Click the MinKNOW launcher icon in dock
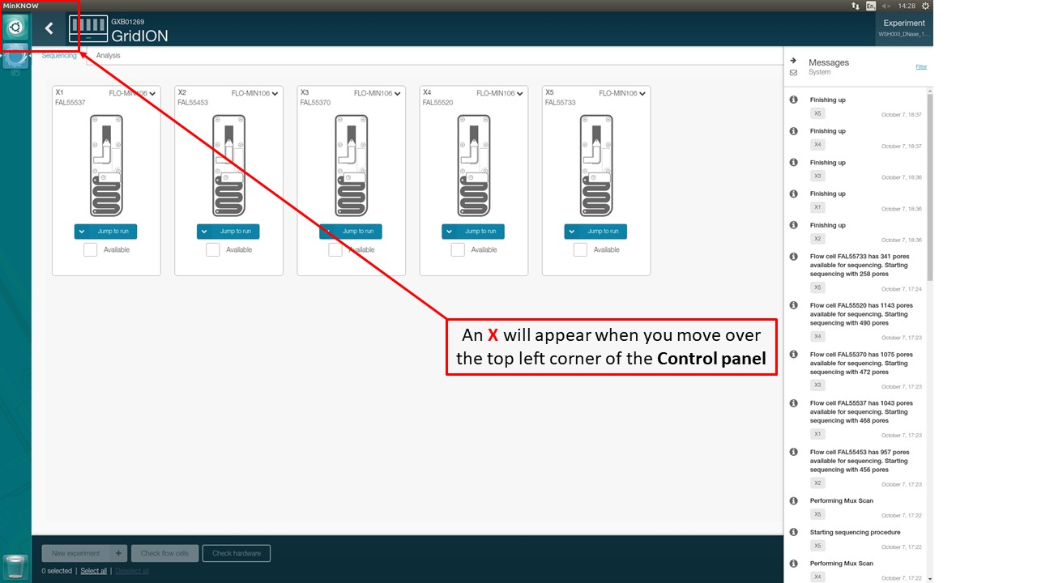Viewport: 1037px width, 583px height. coord(15,57)
